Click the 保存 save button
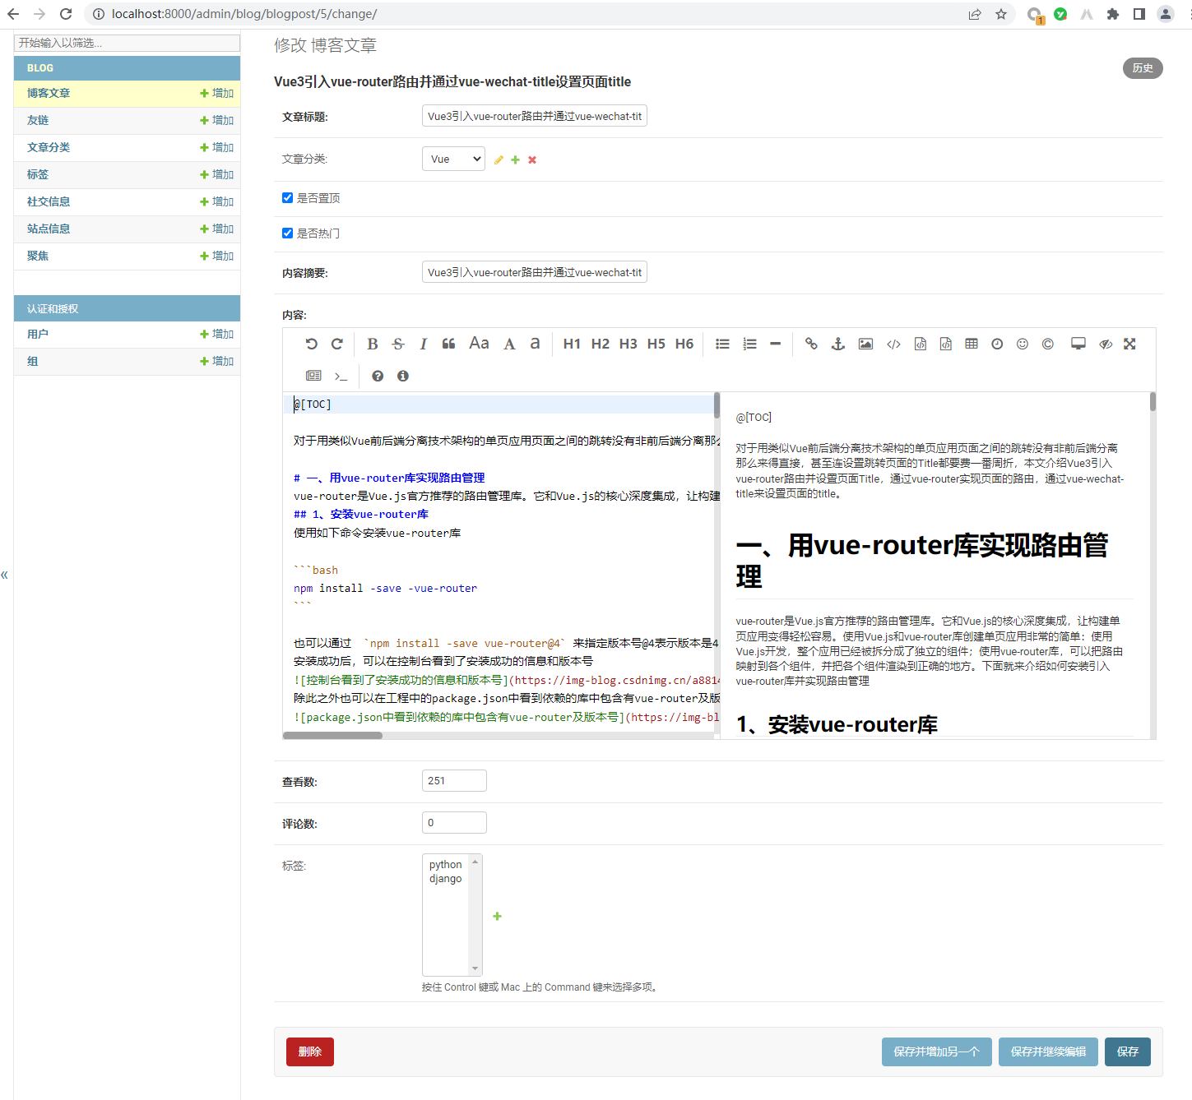Viewport: 1192px width, 1100px height. [x=1127, y=1051]
